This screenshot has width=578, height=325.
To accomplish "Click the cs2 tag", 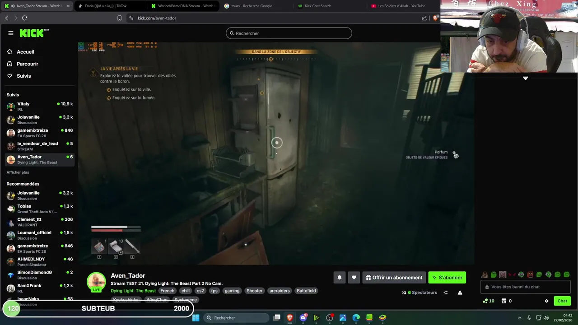I will pos(200,291).
